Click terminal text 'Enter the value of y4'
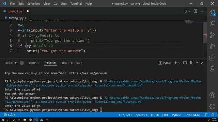Image resolution: width=218 pixels, height=122 pixels. pos(22,106)
